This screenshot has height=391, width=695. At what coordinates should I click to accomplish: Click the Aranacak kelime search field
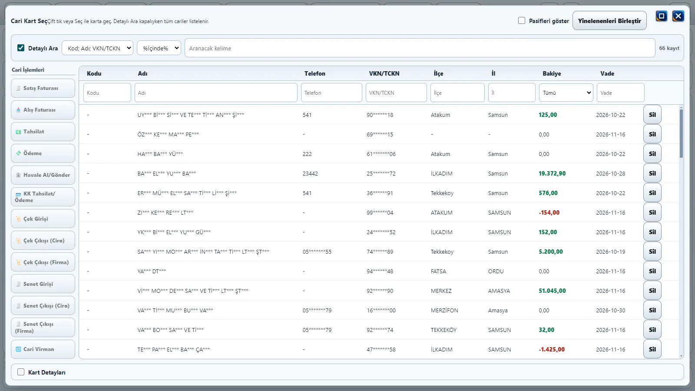[420, 48]
